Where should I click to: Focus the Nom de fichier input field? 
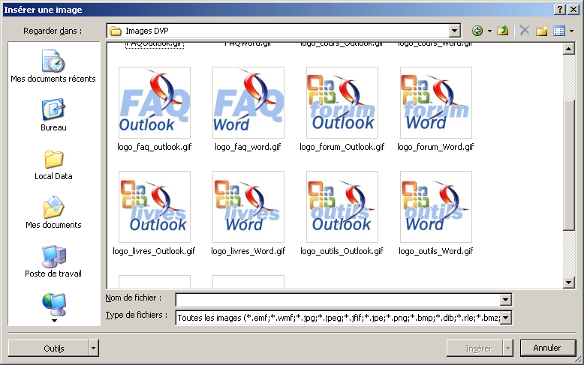[x=339, y=300]
